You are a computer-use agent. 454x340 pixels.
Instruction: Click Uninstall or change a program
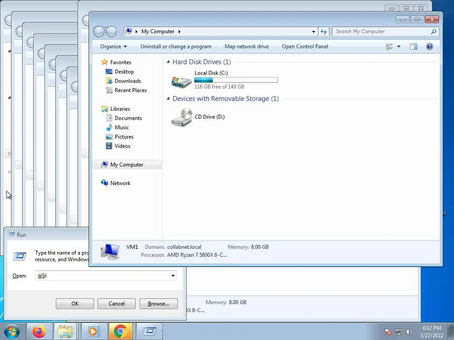(x=176, y=46)
